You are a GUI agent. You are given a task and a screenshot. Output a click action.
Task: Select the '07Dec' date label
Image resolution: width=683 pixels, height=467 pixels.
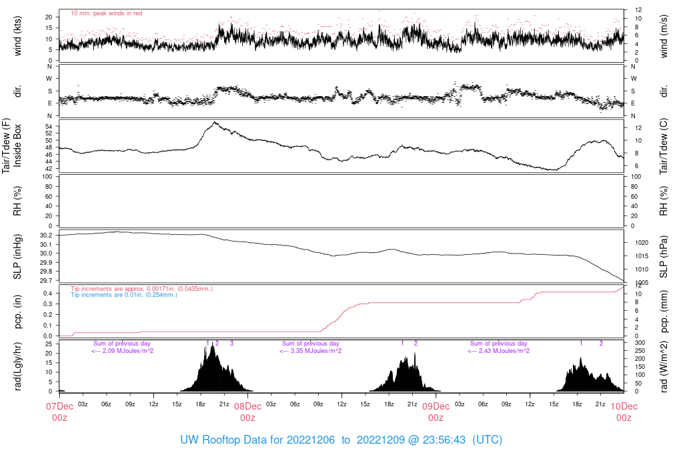point(59,406)
